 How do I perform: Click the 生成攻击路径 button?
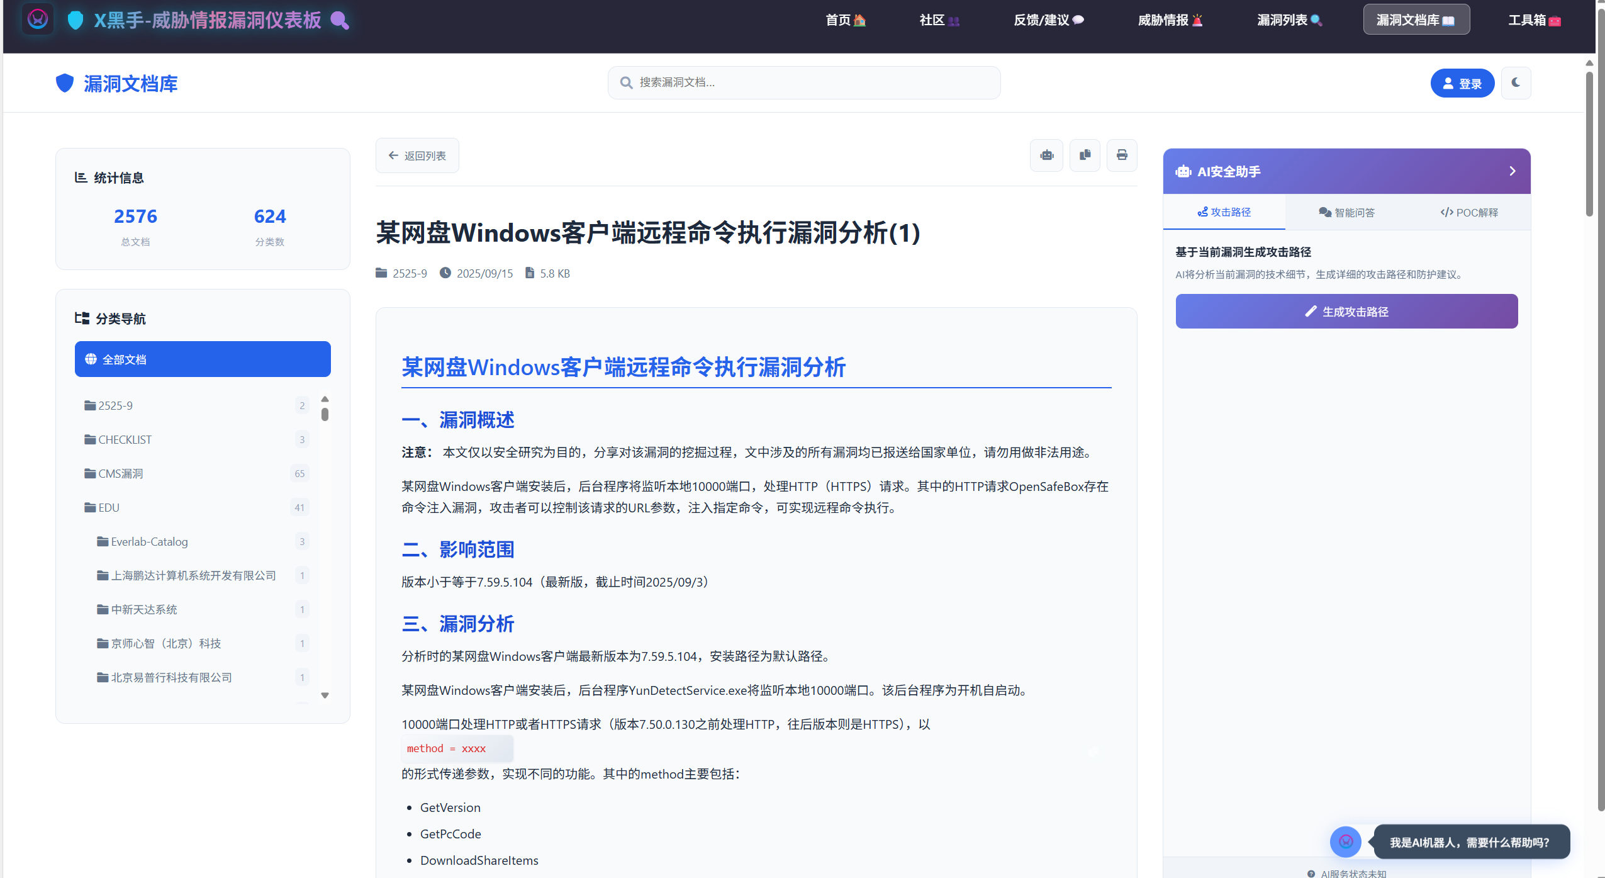1346,311
